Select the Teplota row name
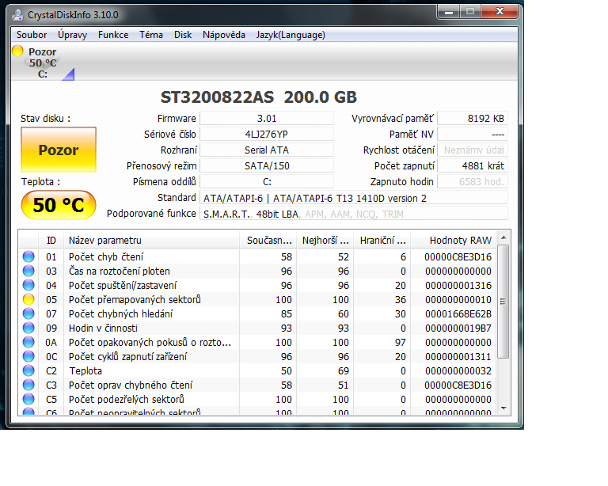 tap(85, 371)
